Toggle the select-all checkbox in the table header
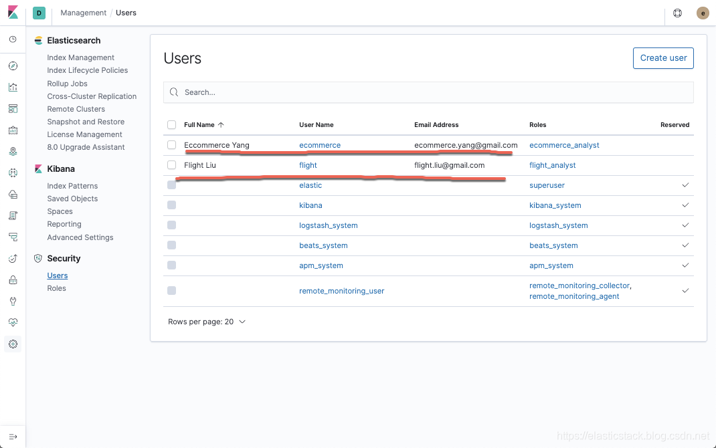The width and height of the screenshot is (716, 448). [x=172, y=124]
